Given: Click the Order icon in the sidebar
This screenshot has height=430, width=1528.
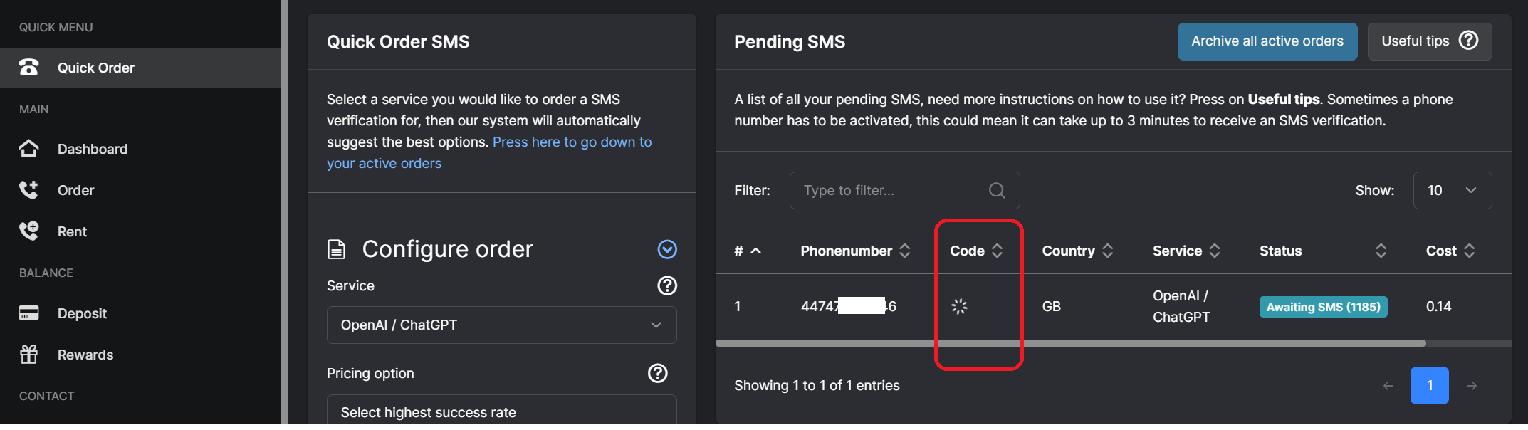Looking at the screenshot, I should pyautogui.click(x=28, y=189).
